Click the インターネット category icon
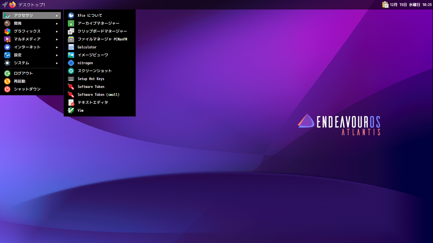Viewport: 433px width, 243px height. point(7,47)
